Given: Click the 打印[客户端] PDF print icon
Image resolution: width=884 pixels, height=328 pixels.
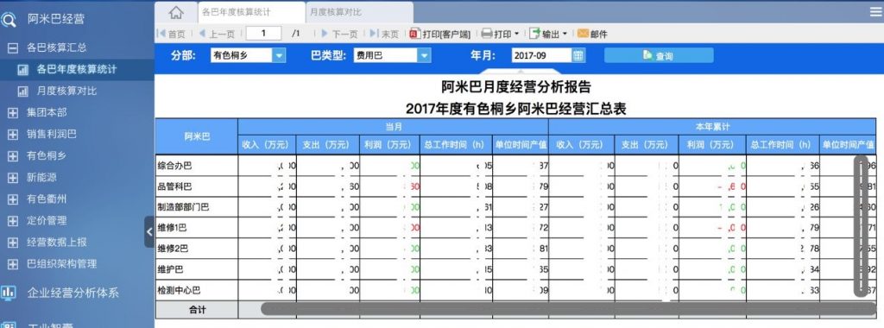Looking at the screenshot, I should pos(415,34).
